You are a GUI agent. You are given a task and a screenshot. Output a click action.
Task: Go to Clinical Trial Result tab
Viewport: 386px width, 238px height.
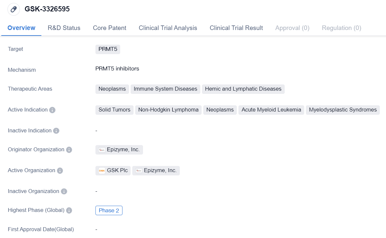236,28
